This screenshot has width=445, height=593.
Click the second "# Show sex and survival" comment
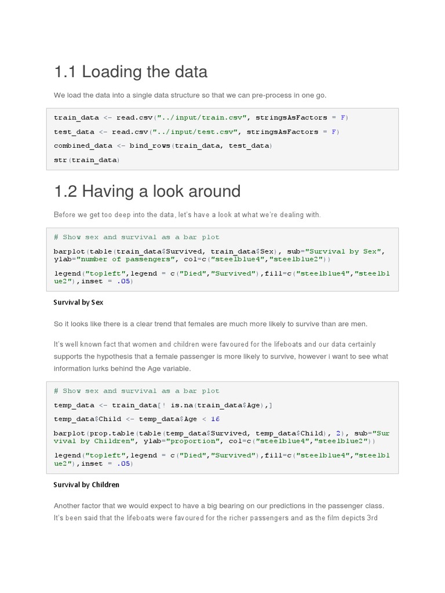(136, 391)
